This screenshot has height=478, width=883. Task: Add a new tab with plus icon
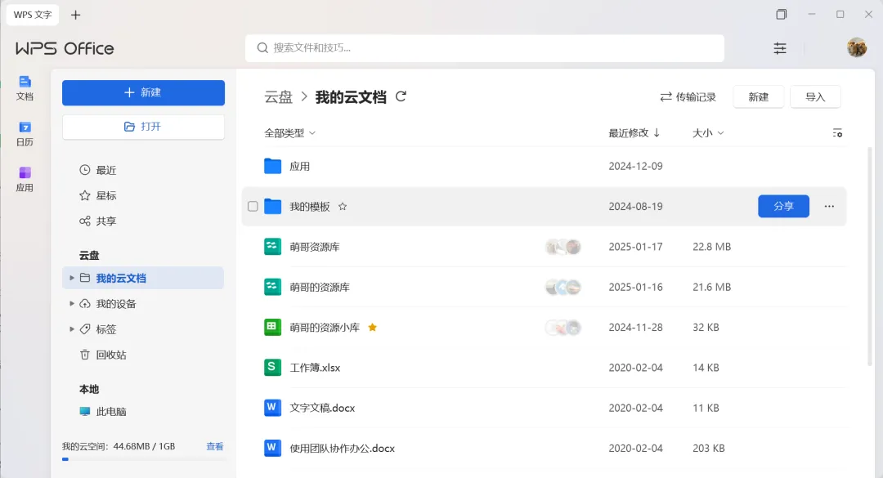[75, 15]
